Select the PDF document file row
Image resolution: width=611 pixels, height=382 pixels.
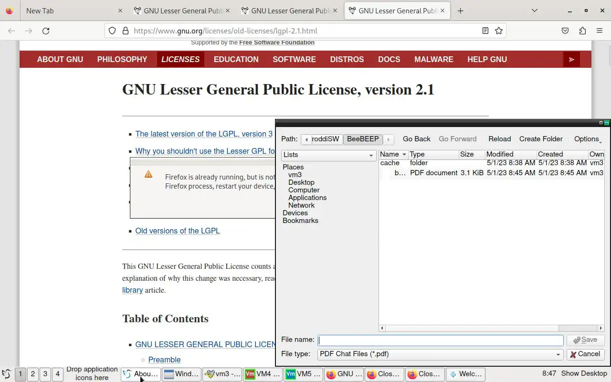pos(492,173)
